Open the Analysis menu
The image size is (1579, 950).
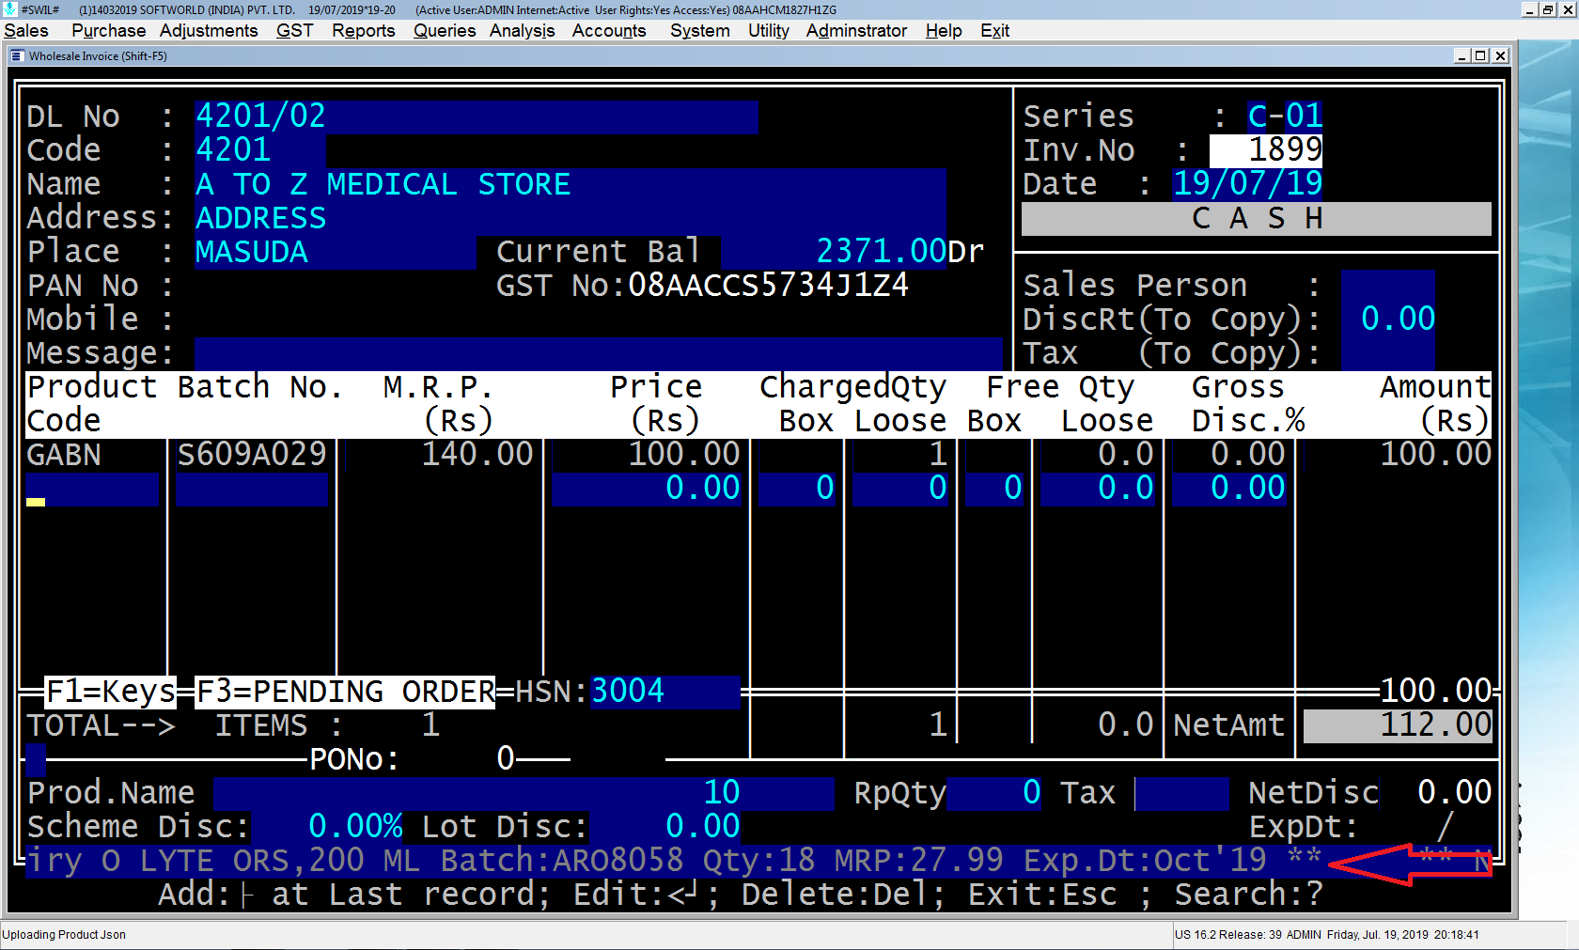(522, 31)
